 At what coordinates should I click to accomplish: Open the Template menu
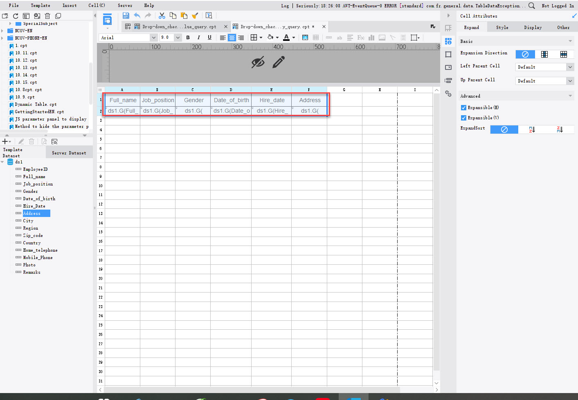point(40,5)
